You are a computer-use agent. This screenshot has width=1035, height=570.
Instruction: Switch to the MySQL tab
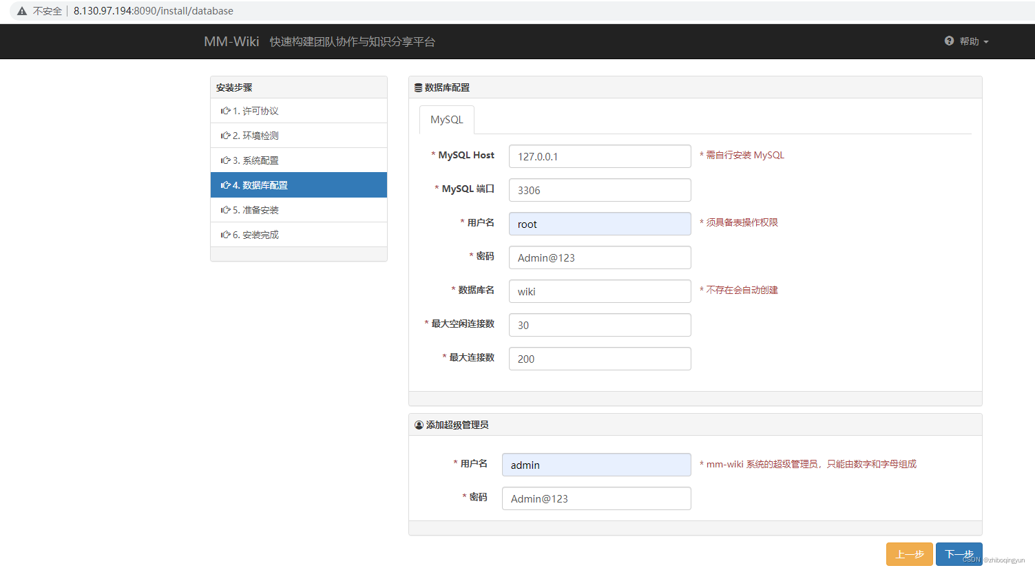pyautogui.click(x=447, y=120)
